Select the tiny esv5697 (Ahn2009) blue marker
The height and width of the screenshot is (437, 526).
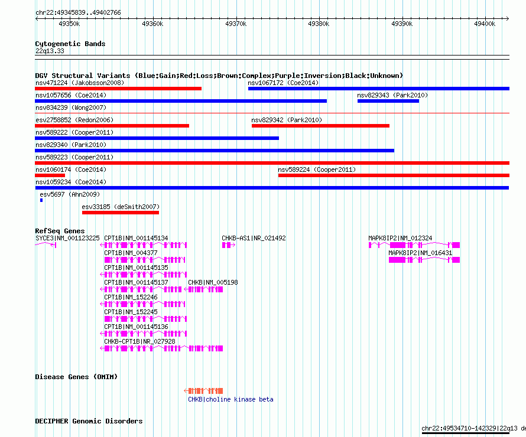[x=41, y=200]
